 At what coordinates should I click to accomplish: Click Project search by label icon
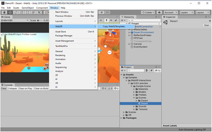[152, 70]
